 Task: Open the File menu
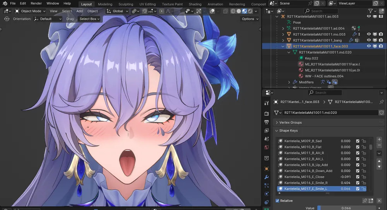point(13,3)
